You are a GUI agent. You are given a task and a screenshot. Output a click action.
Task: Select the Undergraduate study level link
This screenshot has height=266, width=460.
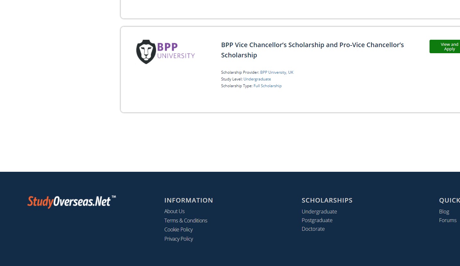(x=257, y=79)
